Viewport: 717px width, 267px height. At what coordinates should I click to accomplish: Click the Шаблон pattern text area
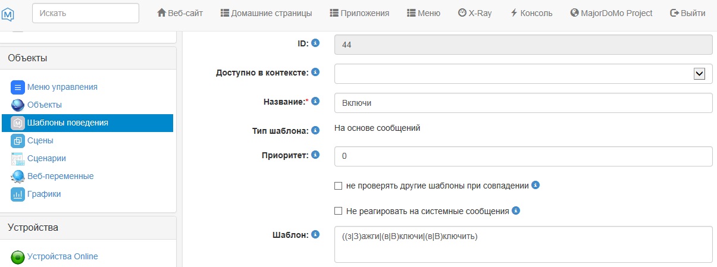click(524, 244)
